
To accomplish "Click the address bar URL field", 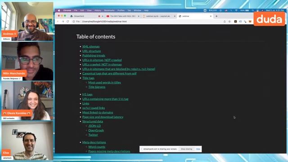I will click(x=147, y=22).
